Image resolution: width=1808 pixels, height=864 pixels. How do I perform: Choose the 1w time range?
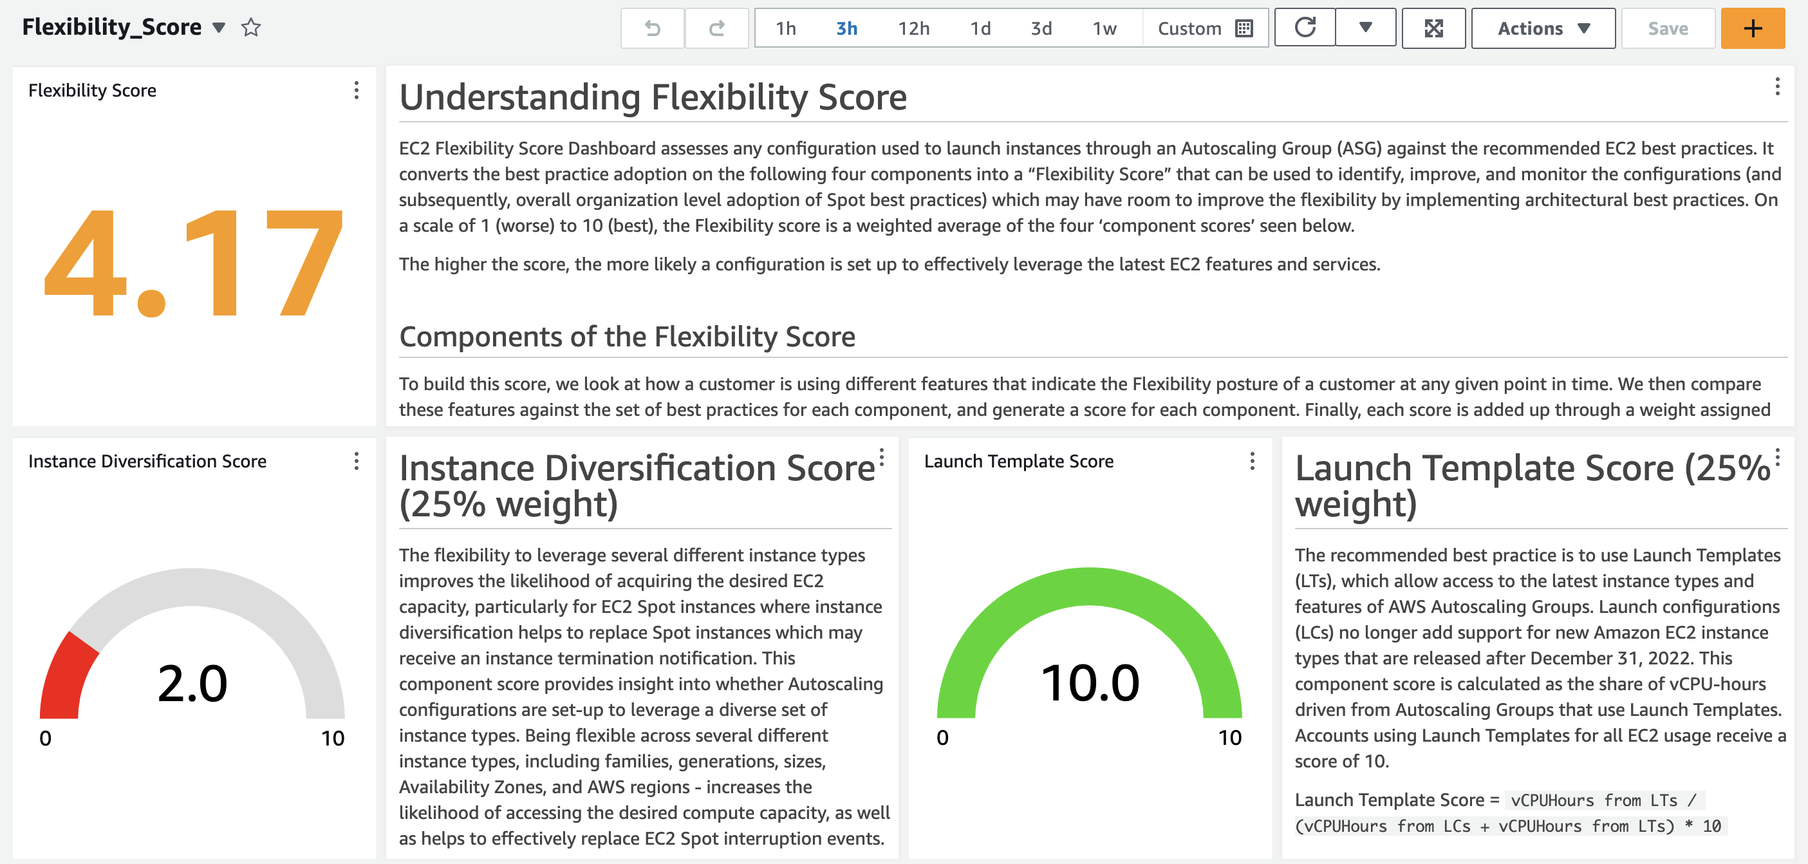point(1104,28)
